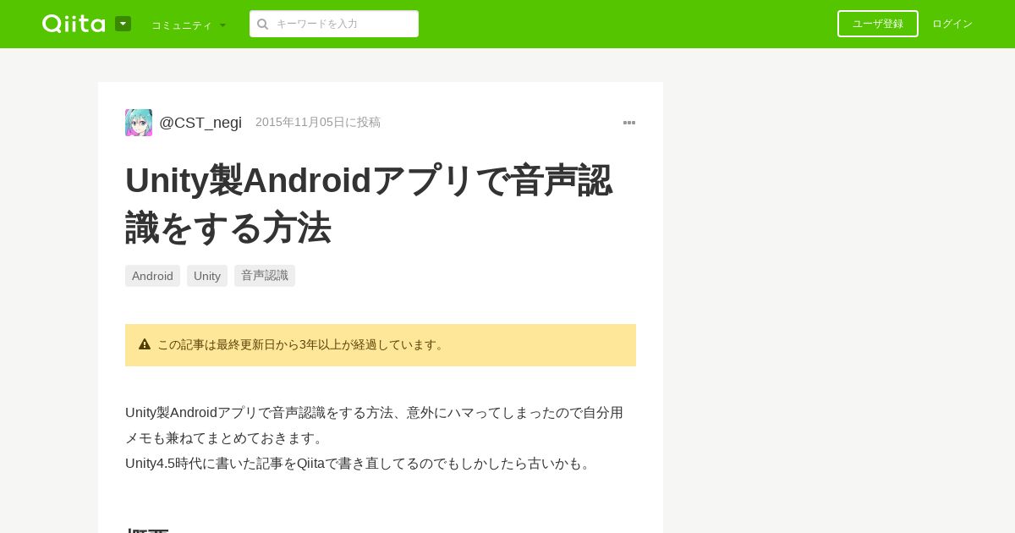Viewport: 1015px width, 533px height.
Task: Click the search magnifier icon
Action: pyautogui.click(x=263, y=24)
